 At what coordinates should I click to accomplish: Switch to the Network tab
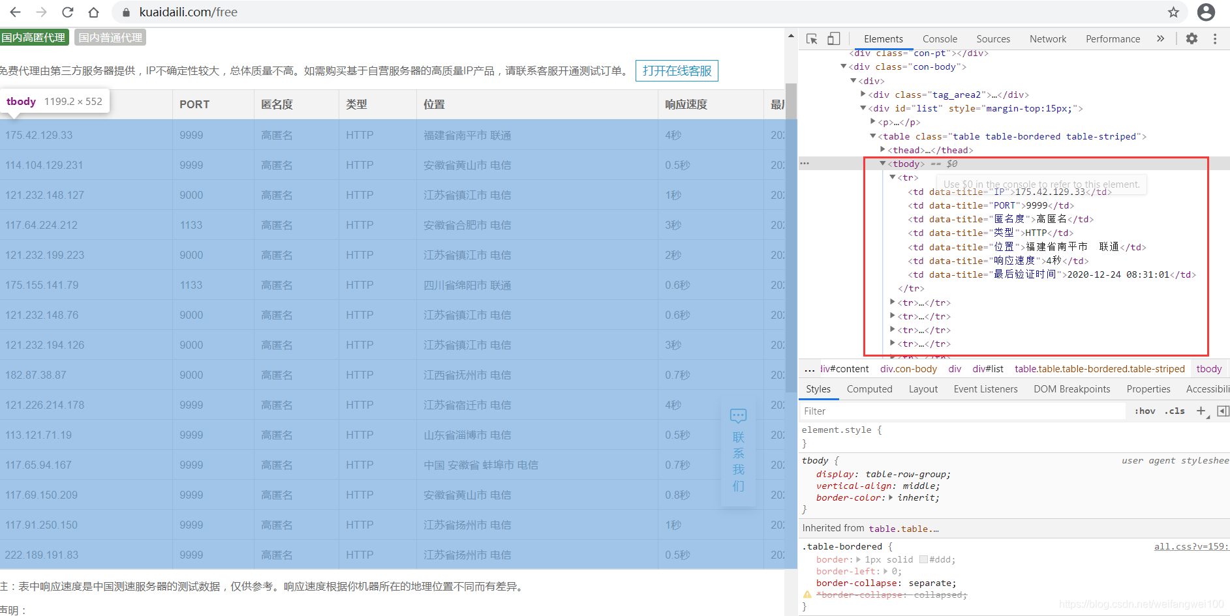[1048, 39]
